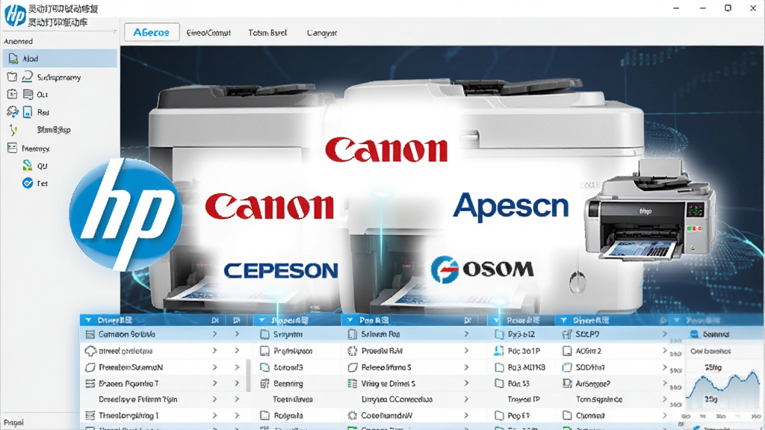Click the cloud icon in second driver row
Viewport: 765px width, 430px height.
90,351
